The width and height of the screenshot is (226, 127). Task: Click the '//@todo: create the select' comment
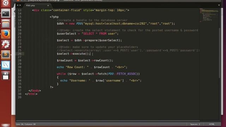(x=127, y=30)
